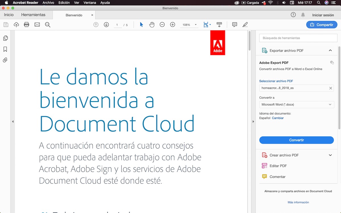Screen dimensions: 341x213
Task: Open the page thumbnails panel icon
Action: tap(5, 38)
